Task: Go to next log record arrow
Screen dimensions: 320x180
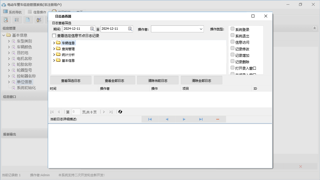Action: [184, 119]
